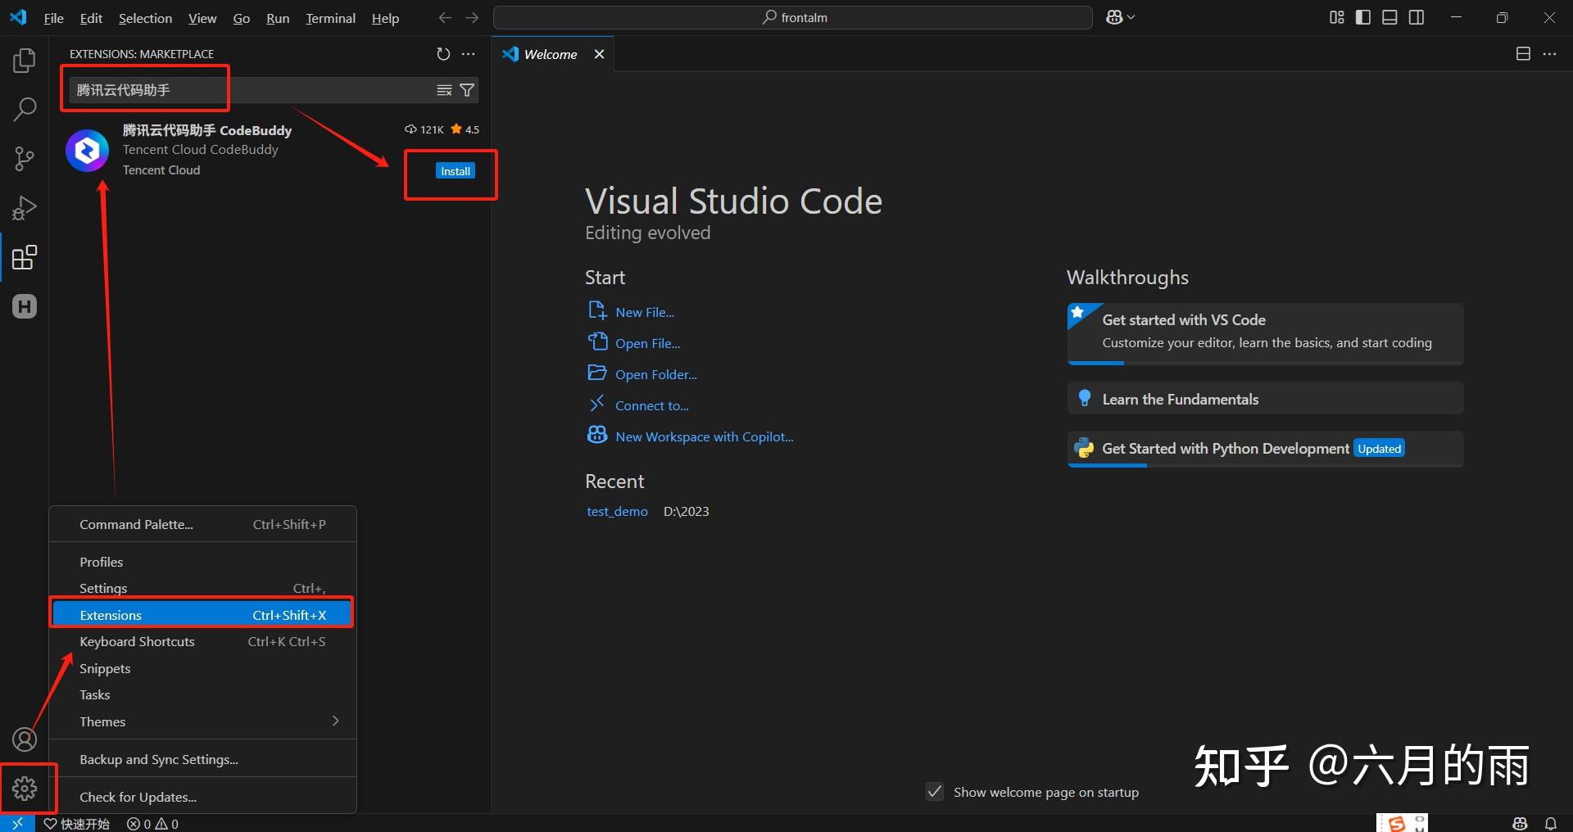This screenshot has width=1573, height=832.
Task: Open Source Control view
Action: tap(24, 158)
